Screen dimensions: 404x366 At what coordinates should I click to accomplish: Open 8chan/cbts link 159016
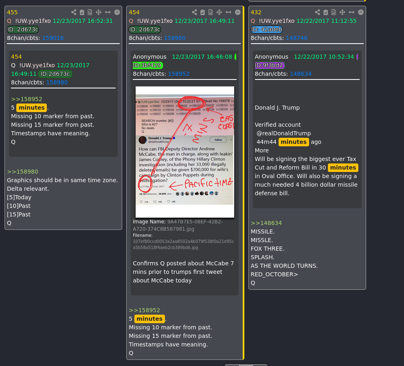(x=53, y=38)
